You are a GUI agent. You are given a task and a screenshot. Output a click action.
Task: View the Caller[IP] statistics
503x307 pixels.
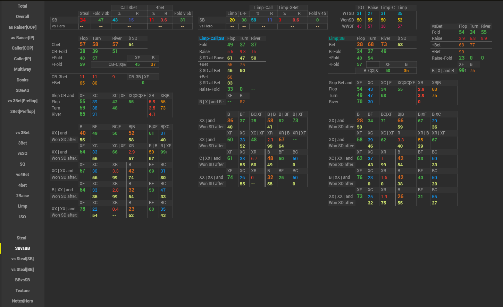[22, 59]
